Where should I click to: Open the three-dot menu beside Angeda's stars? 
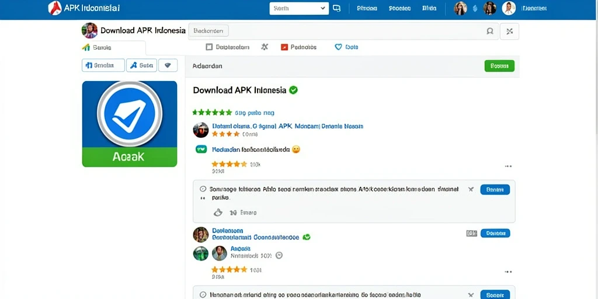508,272
